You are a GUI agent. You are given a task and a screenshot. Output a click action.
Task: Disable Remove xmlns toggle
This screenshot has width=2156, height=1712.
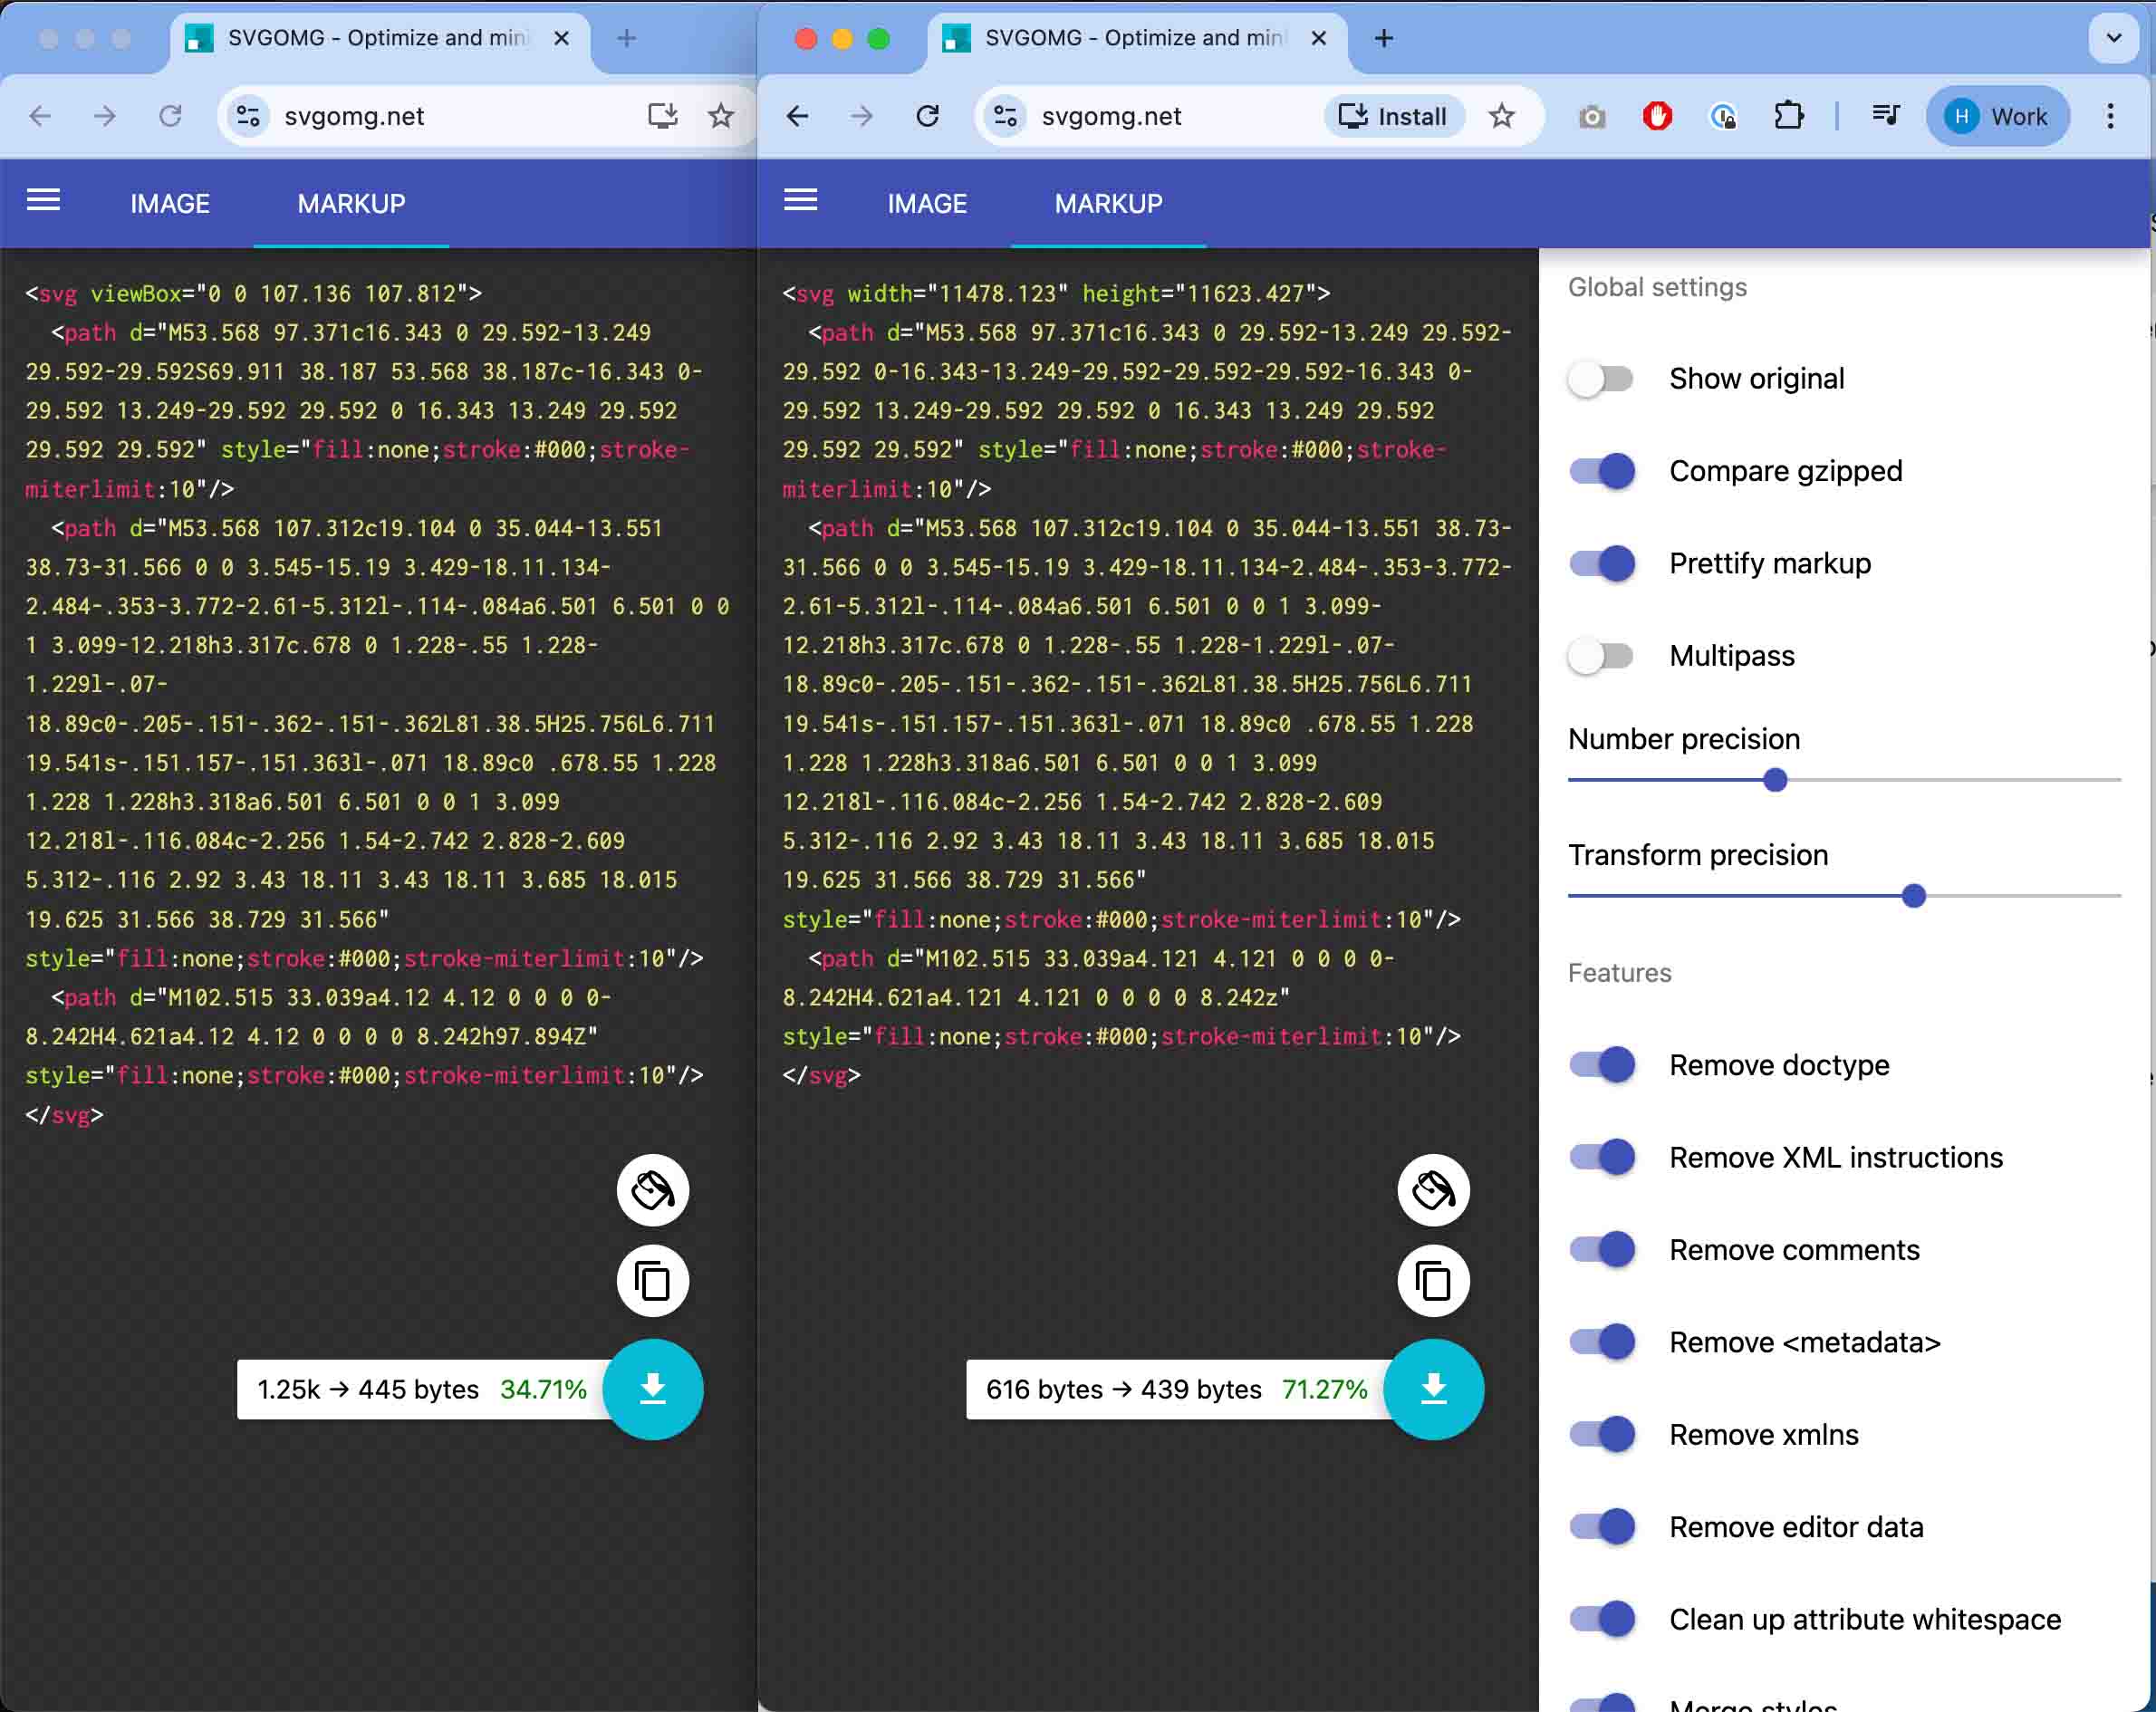coord(1601,1435)
